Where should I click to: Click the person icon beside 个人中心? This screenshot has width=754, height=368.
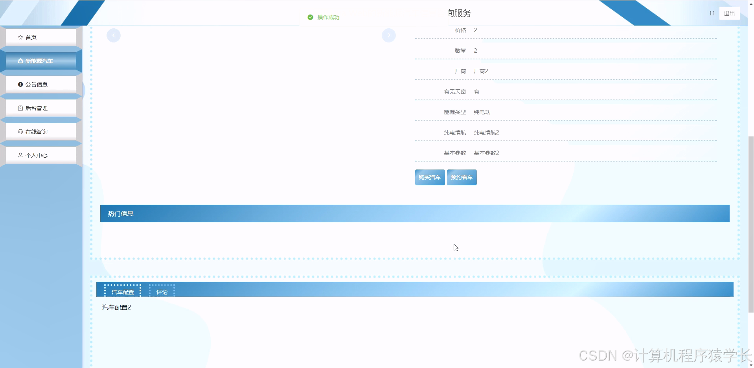coord(20,155)
